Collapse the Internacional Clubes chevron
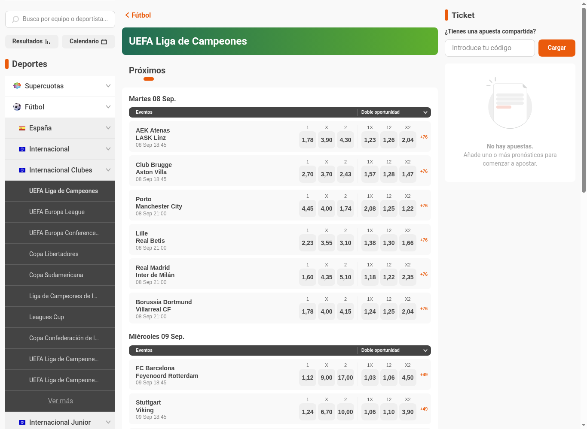Screen dimensions: 587x429 tap(108, 170)
